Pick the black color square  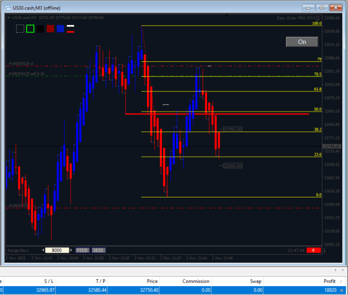point(40,28)
